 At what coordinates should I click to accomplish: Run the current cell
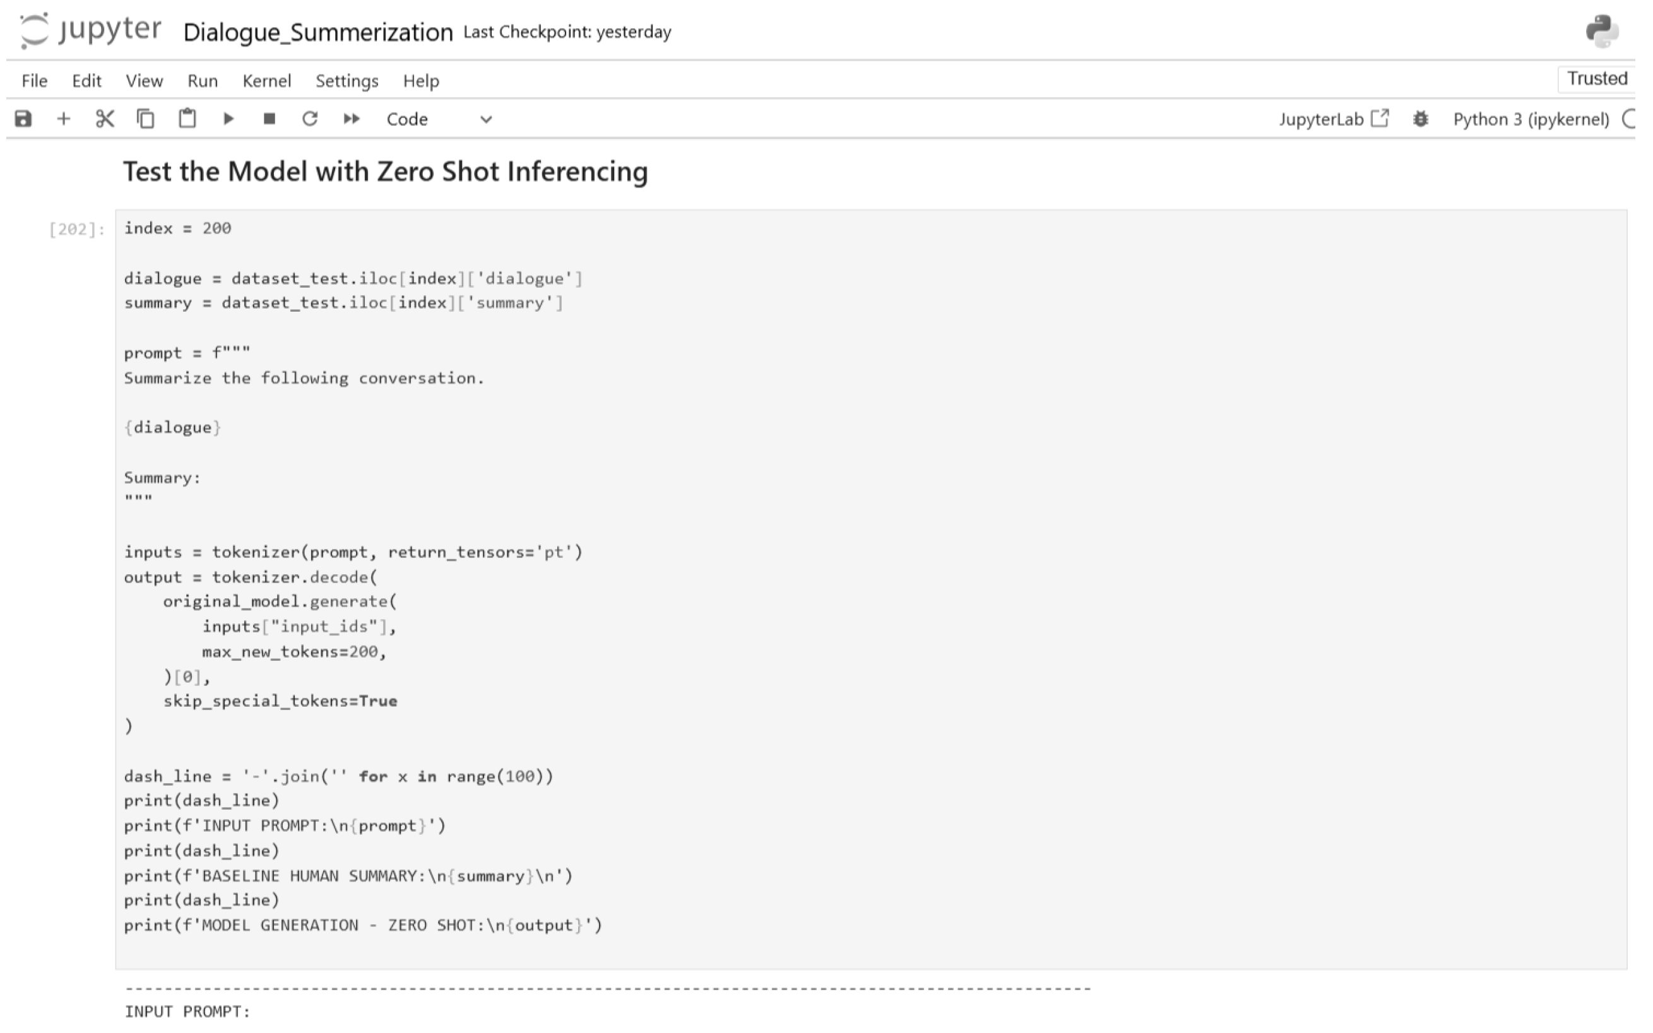[228, 119]
